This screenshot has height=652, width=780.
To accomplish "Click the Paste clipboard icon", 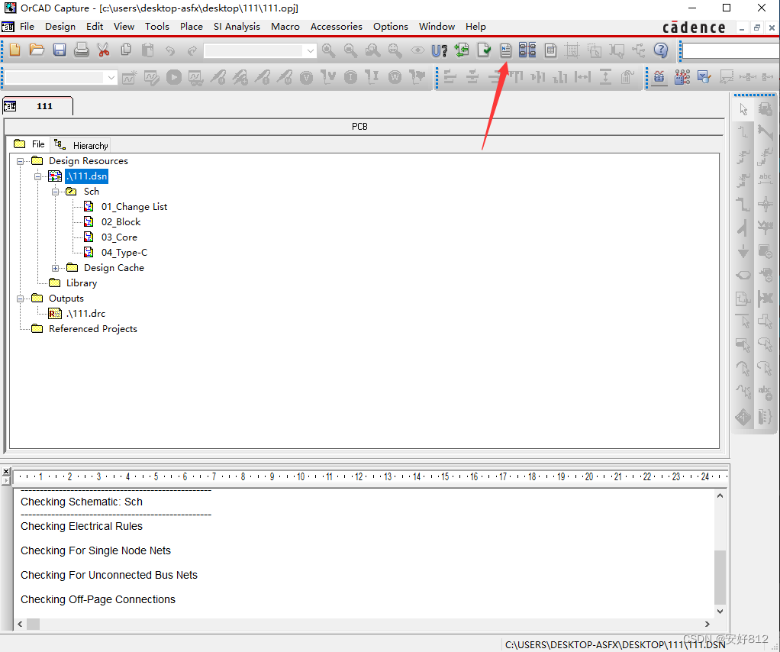I will [x=148, y=50].
